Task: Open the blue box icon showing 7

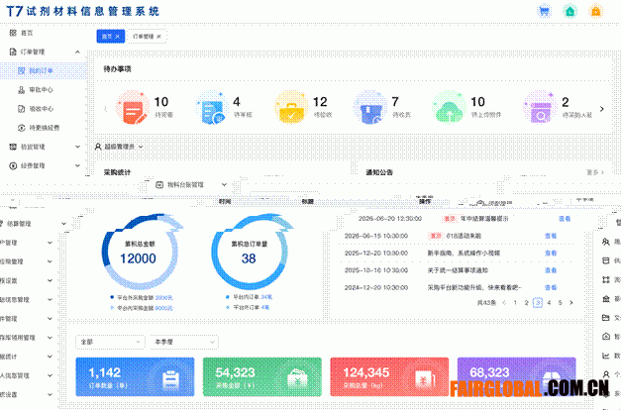Action: point(369,107)
